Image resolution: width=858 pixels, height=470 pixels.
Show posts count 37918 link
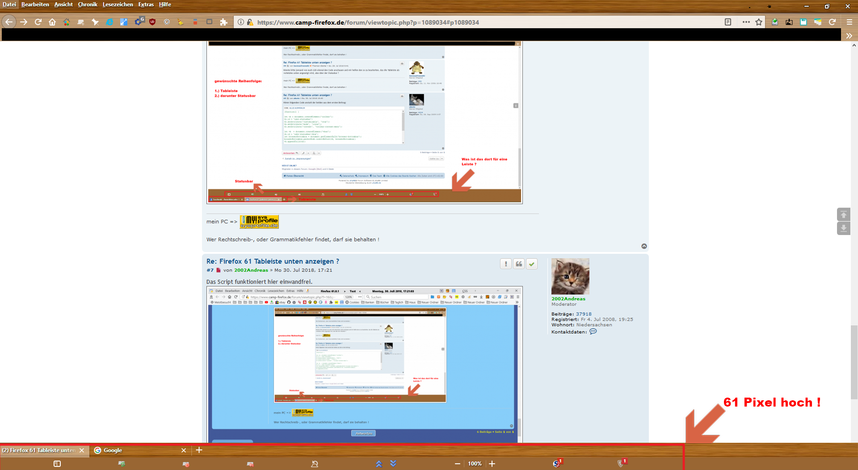(x=584, y=314)
